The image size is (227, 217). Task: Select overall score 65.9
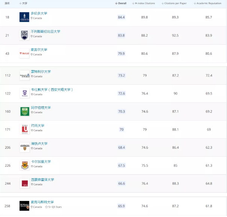tap(121, 206)
